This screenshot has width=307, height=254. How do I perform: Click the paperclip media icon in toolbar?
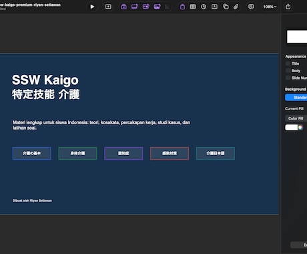point(236,7)
